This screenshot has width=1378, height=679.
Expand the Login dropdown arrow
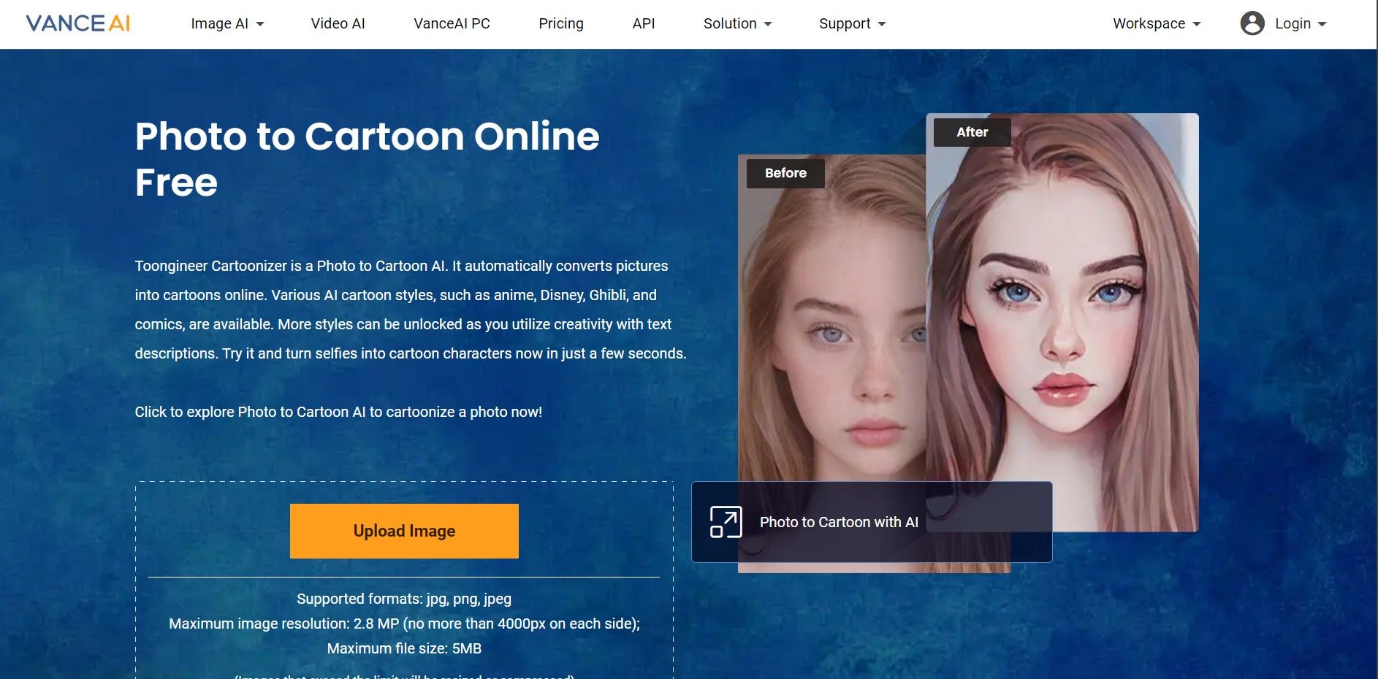1322,24
